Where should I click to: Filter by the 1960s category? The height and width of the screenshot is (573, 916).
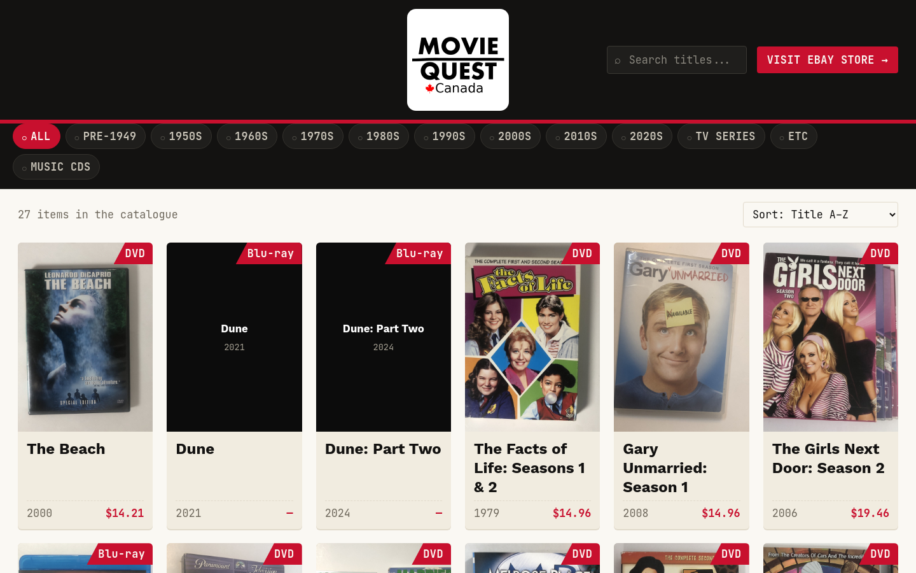tap(247, 136)
